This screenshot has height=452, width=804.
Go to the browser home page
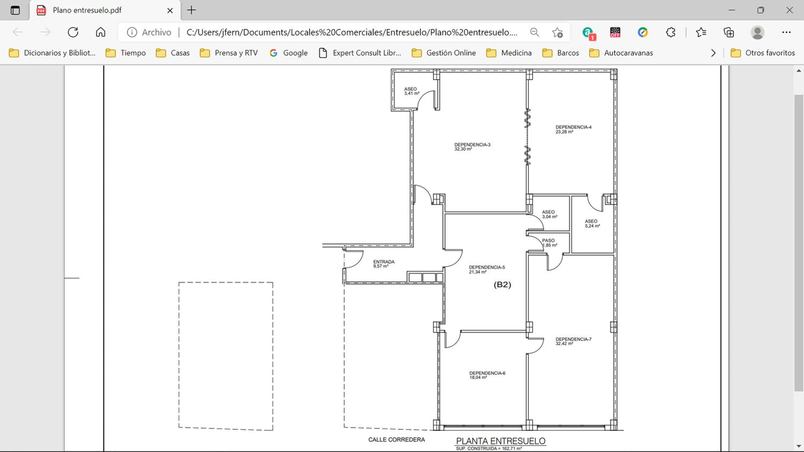(x=100, y=32)
